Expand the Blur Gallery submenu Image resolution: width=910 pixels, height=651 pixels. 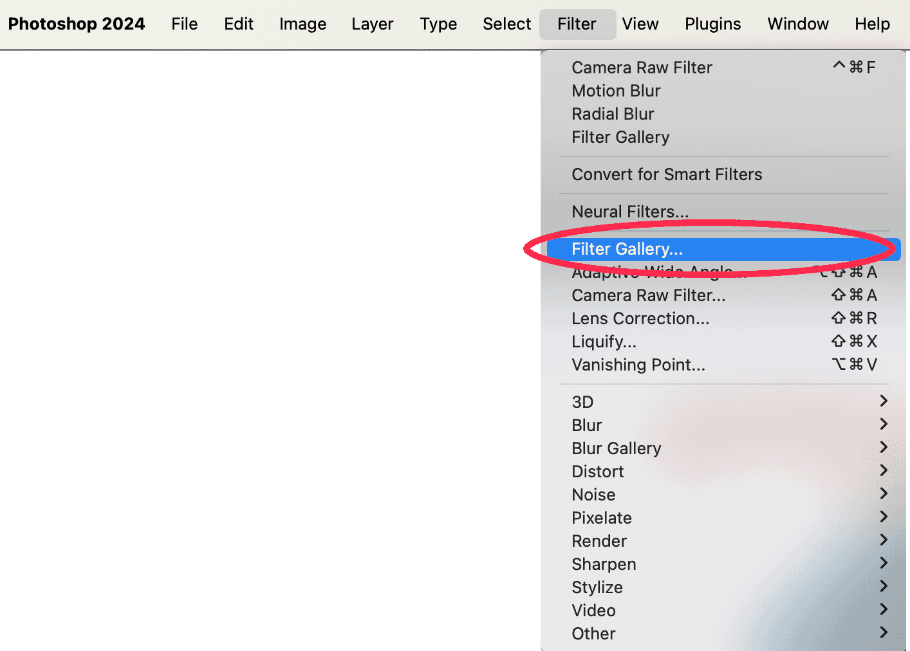(616, 448)
